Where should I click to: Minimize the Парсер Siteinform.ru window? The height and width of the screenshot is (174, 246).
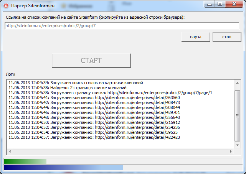coord(210,4)
